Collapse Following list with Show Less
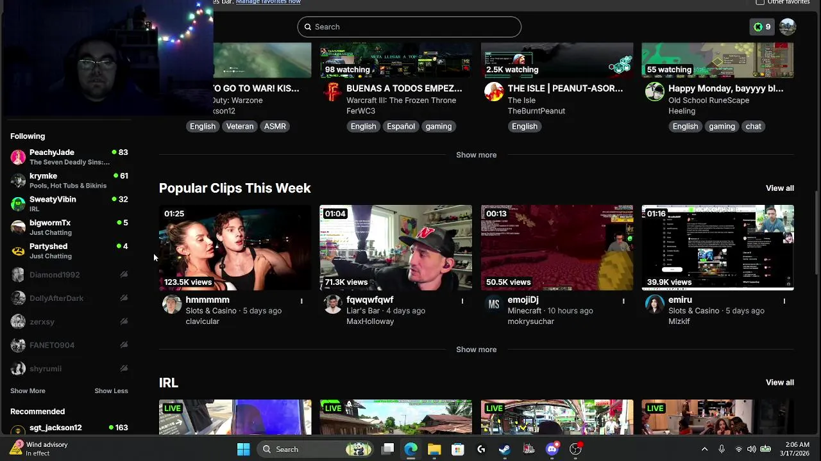Screen dimensions: 821x461 coord(111,391)
